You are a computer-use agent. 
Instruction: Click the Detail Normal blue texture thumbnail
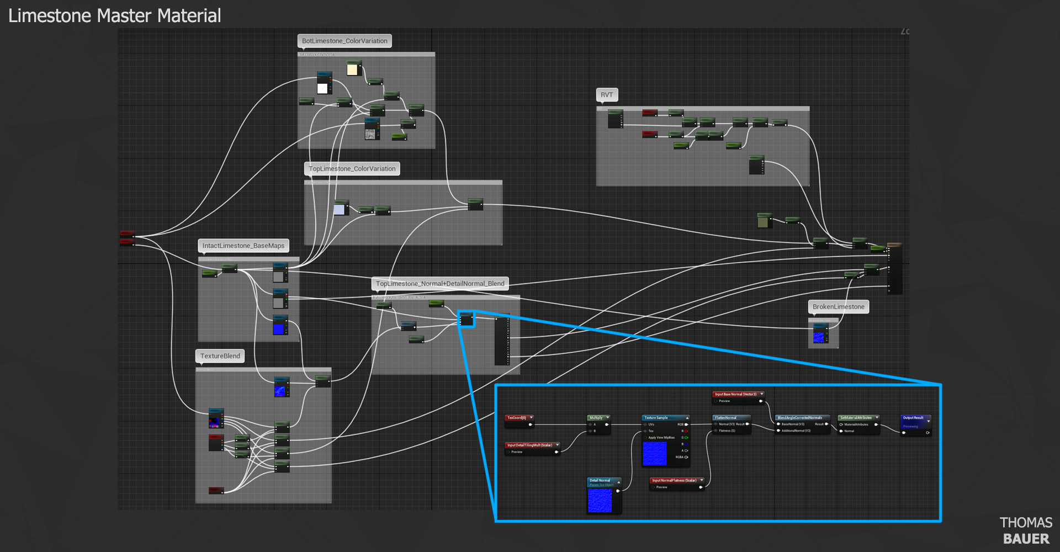tap(600, 501)
